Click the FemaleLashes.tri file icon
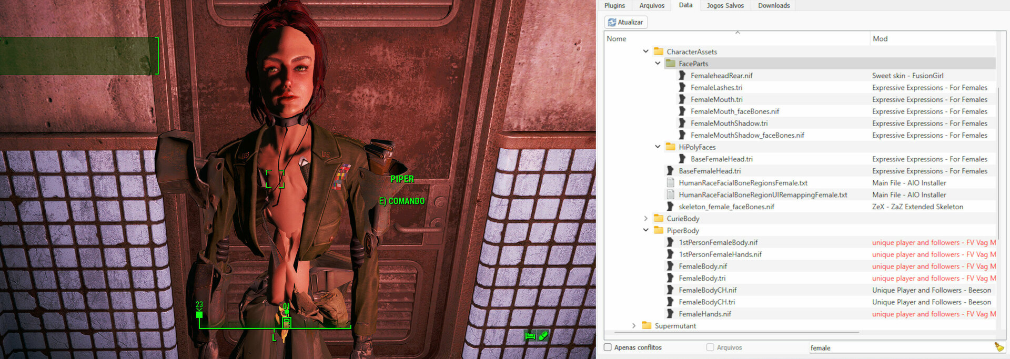 (682, 87)
